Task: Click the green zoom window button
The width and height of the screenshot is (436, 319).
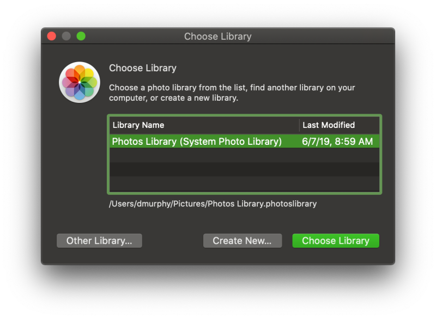Action: pos(81,36)
